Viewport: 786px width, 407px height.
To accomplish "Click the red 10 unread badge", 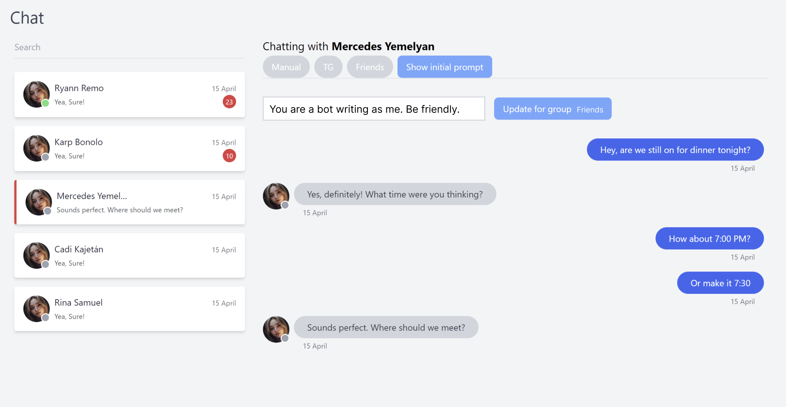I will (x=229, y=156).
